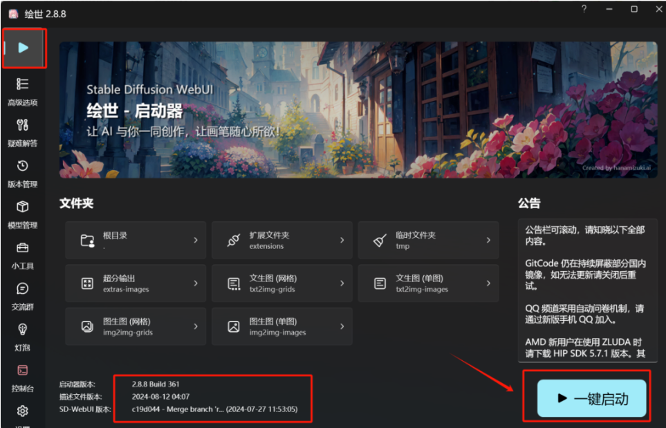Click the 绘世 app logo icon

(13, 14)
